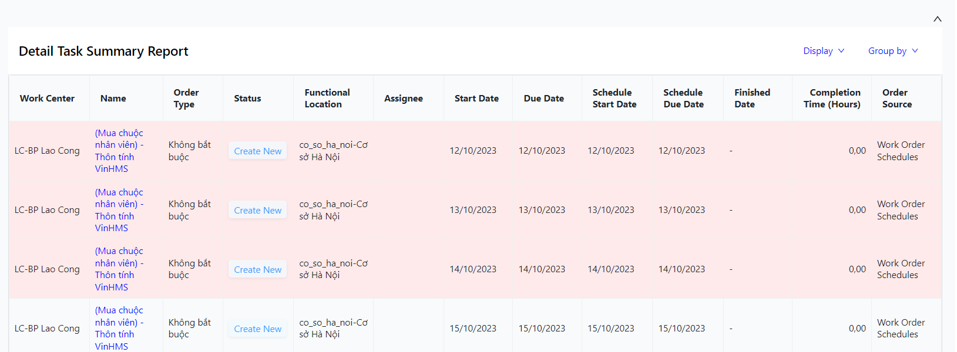This screenshot has height=352, width=957.
Task: Click the Completion Time (Hours) column header
Action: point(832,99)
